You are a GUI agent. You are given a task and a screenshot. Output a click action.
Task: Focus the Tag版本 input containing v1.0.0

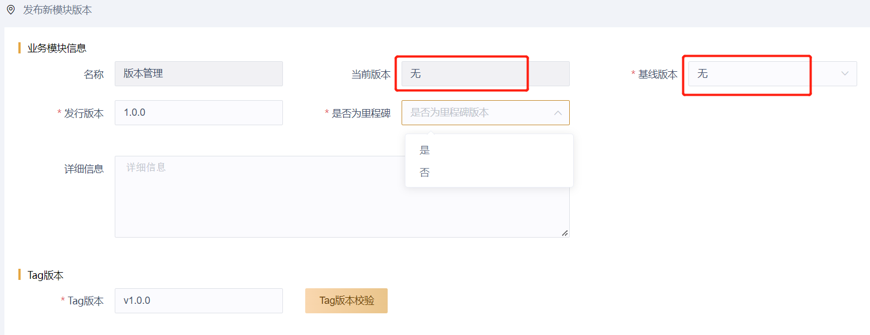click(198, 300)
